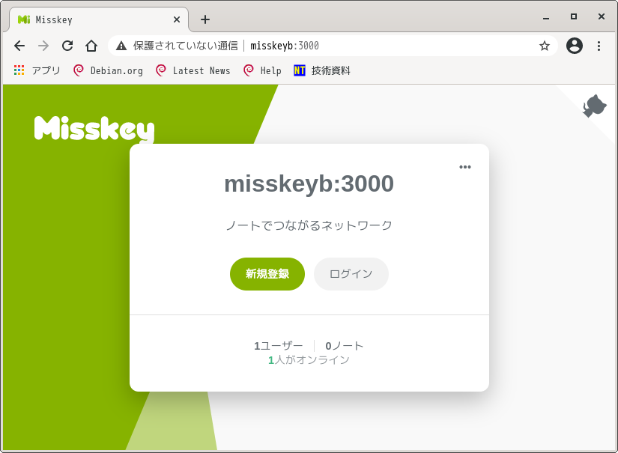618x453 pixels.
Task: Go back to the previous page
Action: point(19,46)
